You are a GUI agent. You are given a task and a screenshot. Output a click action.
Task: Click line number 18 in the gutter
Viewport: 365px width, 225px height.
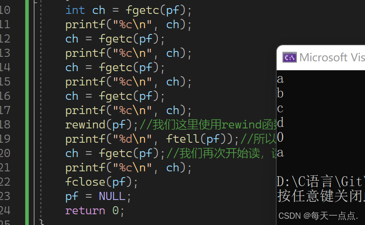[x=5, y=124]
